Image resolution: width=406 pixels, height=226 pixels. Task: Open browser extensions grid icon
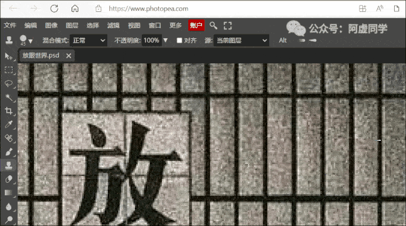click(363, 9)
